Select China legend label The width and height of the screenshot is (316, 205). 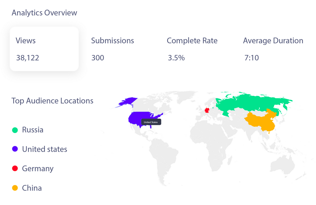click(x=32, y=188)
